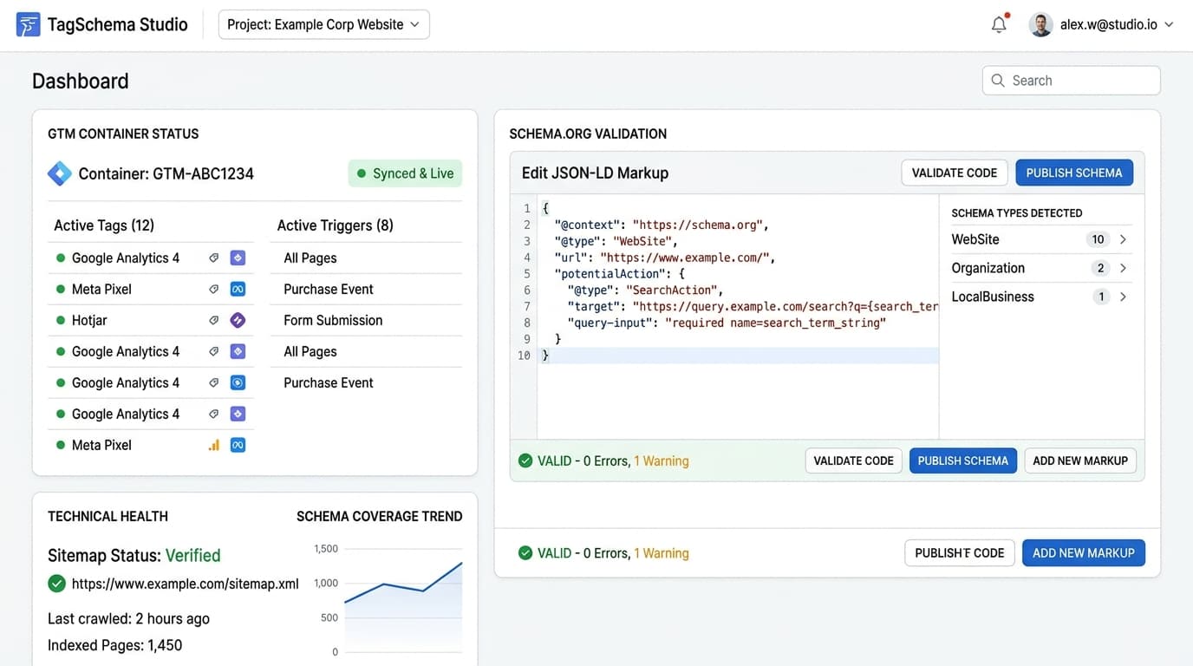Open the Project: Example Corp Website dropdown

[324, 24]
